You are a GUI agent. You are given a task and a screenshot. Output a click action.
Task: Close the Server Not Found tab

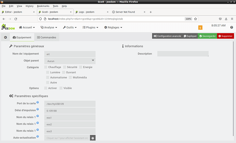(x=144, y=12)
